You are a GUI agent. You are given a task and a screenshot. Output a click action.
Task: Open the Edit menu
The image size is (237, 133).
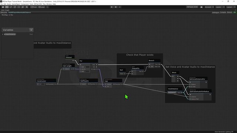5,4
